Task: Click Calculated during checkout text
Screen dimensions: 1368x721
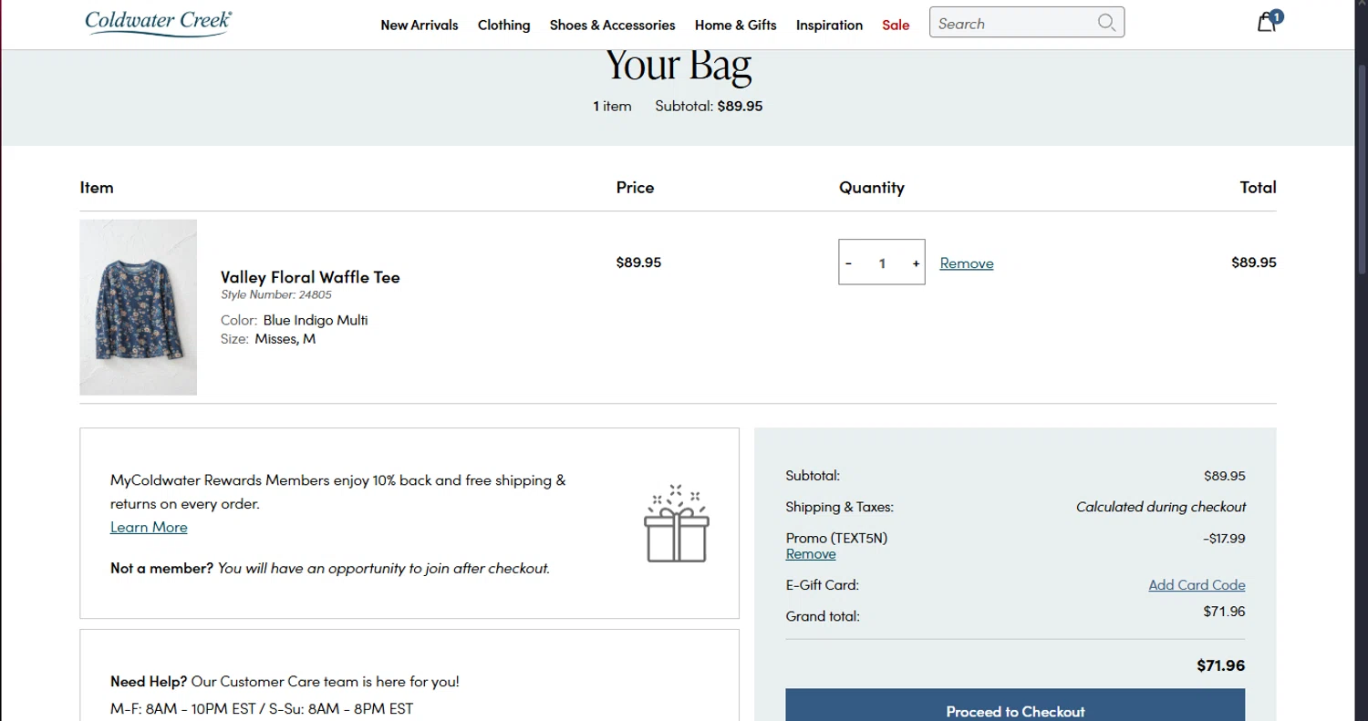Action: tap(1161, 507)
